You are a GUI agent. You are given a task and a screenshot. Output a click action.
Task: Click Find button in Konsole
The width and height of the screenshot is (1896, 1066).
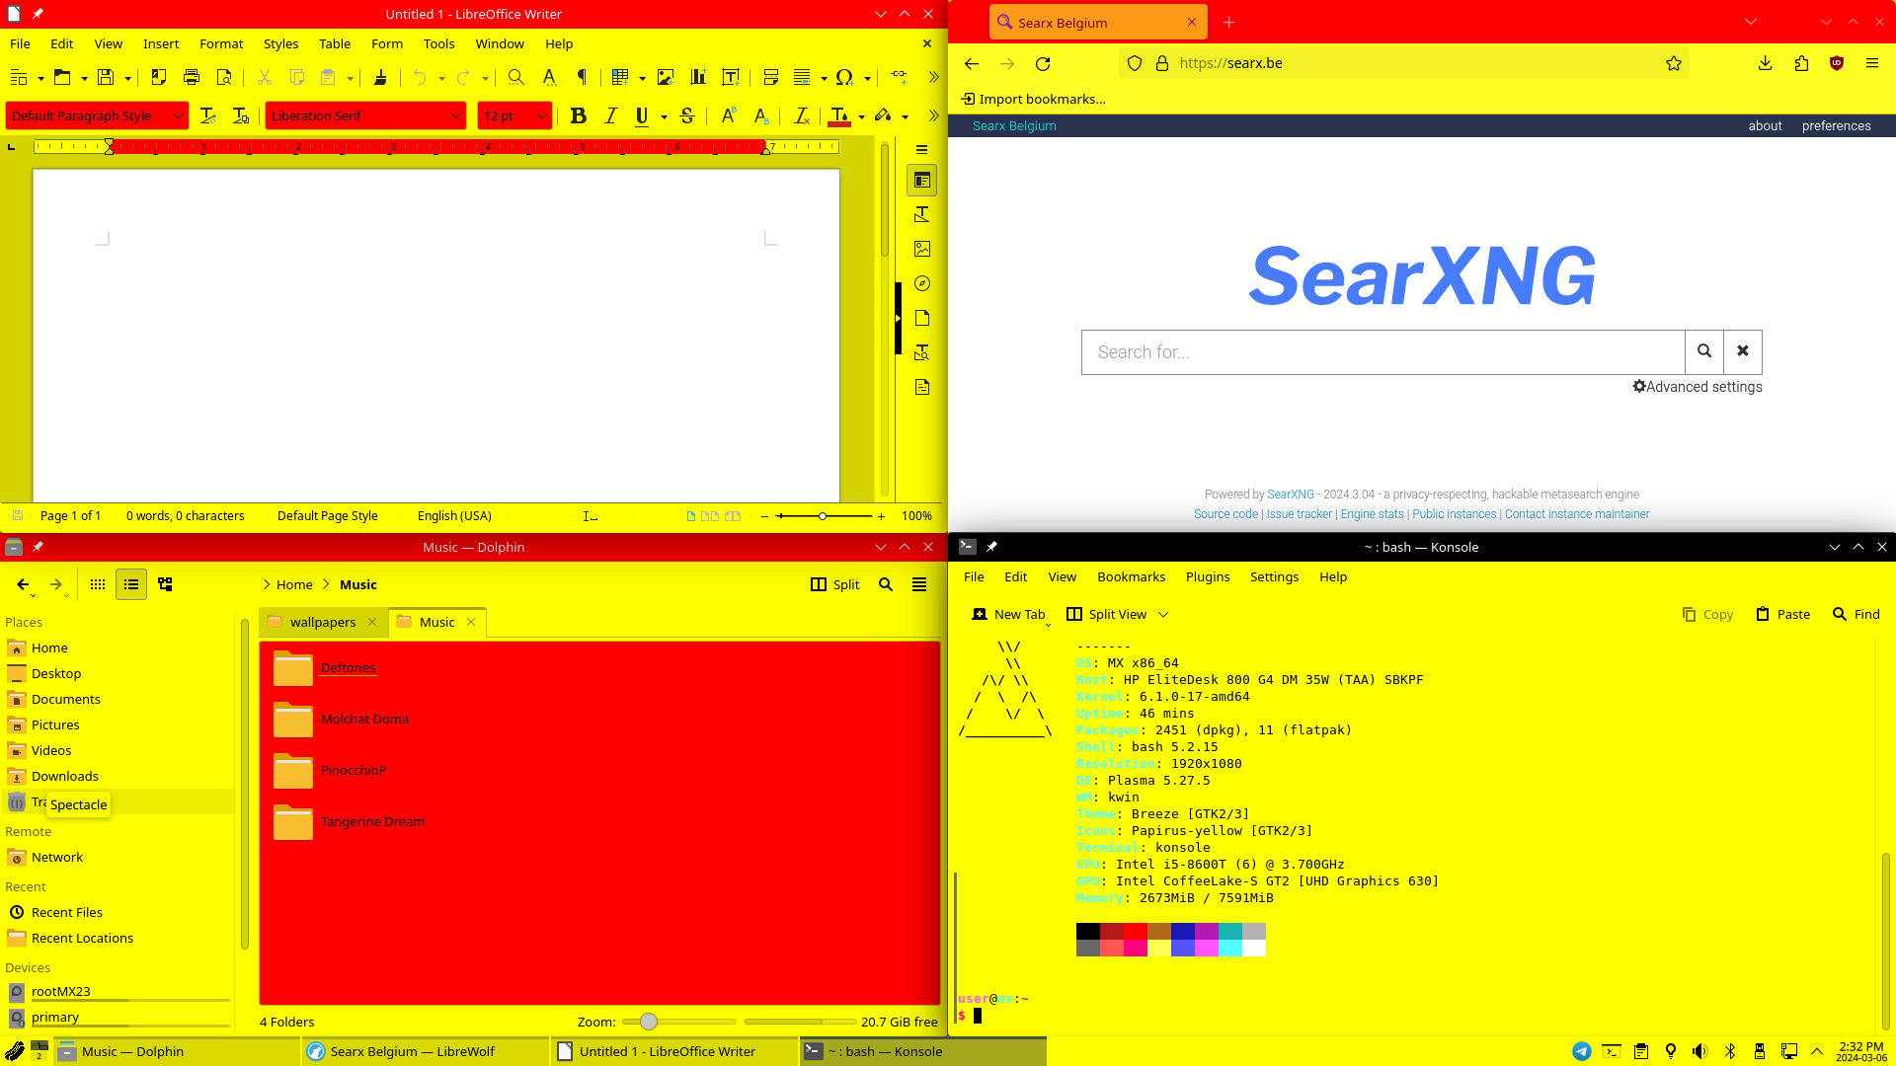point(1856,614)
